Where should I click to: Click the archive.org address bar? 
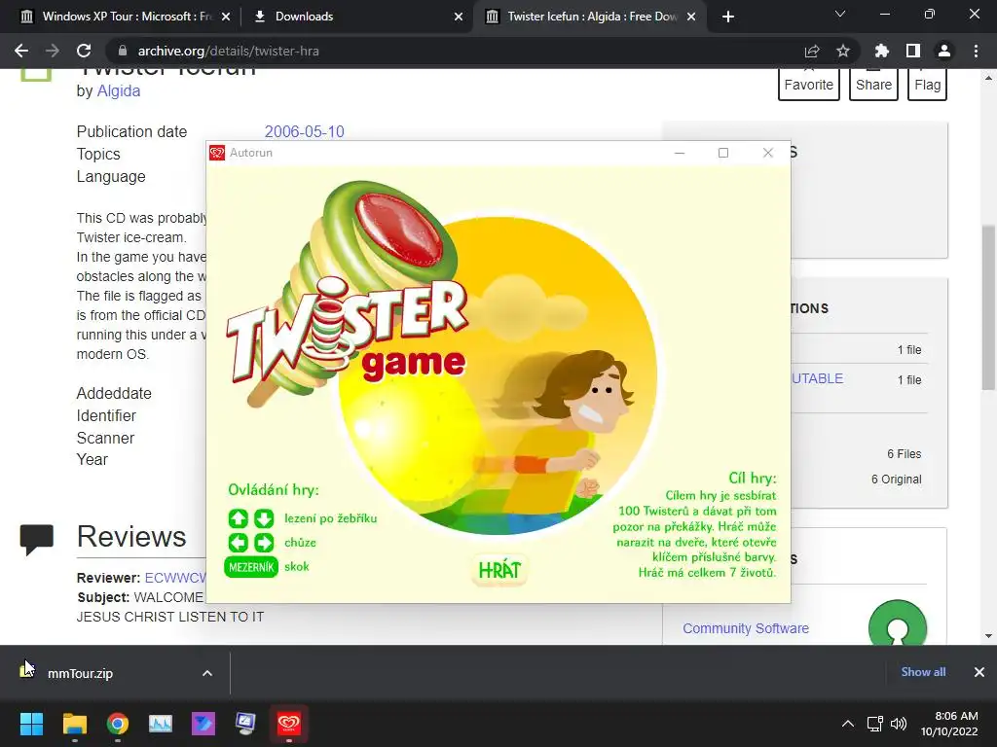(x=458, y=51)
